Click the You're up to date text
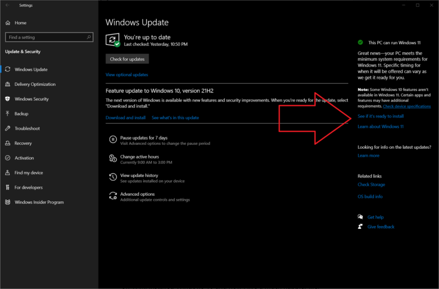The height and width of the screenshot is (289, 439). click(x=147, y=37)
